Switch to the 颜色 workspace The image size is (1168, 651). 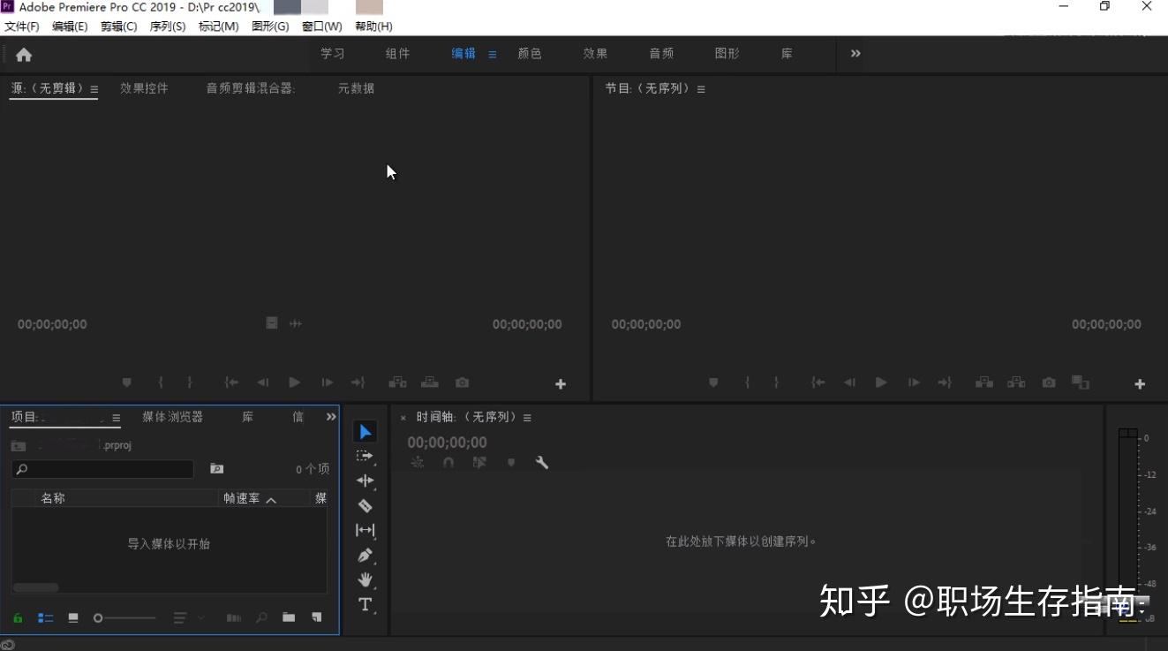click(x=530, y=54)
